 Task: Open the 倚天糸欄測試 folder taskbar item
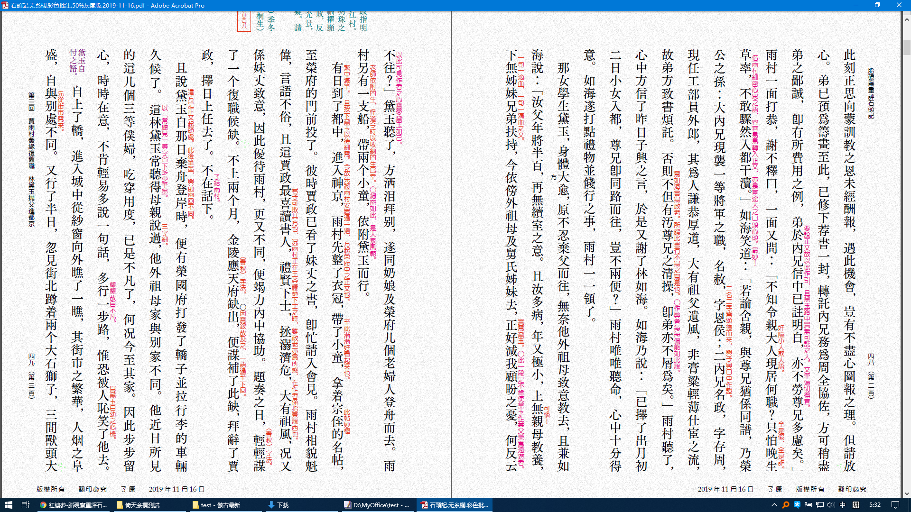point(150,505)
